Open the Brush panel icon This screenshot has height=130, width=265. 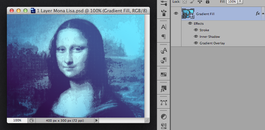click(x=164, y=3)
